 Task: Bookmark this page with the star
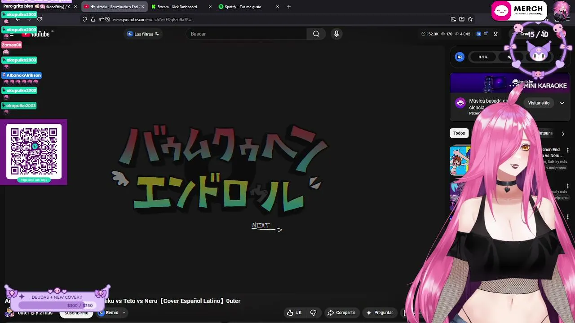click(470, 19)
